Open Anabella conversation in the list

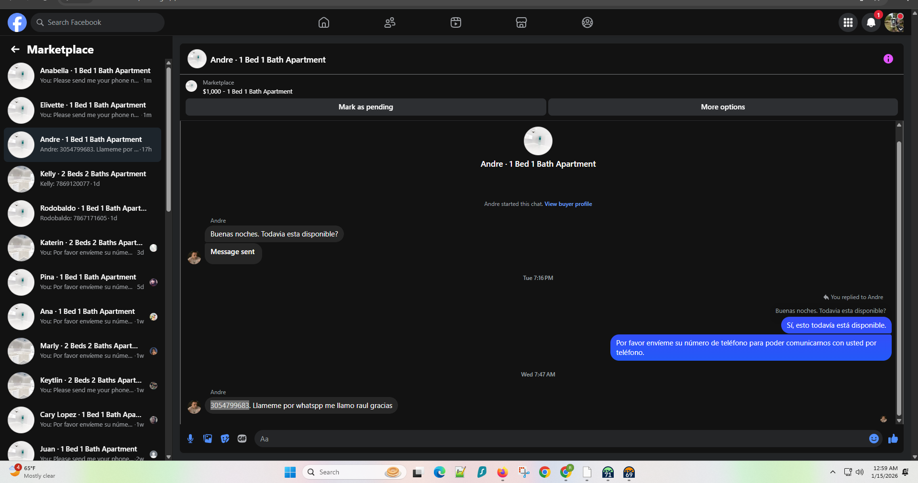pos(82,76)
